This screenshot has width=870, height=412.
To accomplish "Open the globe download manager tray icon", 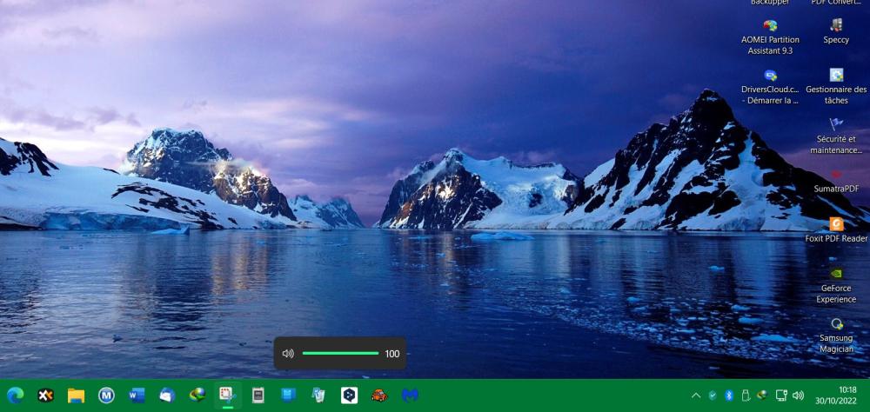I will [762, 395].
